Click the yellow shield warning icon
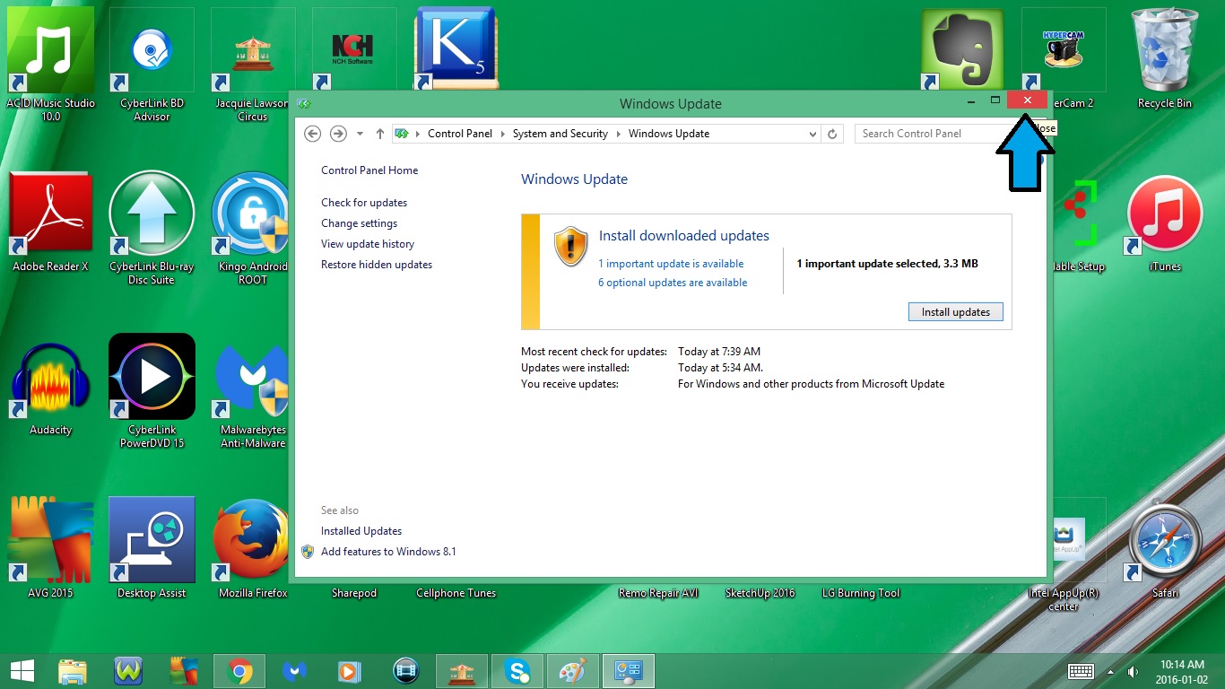Screen dimensions: 1225x689 pyautogui.click(x=570, y=247)
